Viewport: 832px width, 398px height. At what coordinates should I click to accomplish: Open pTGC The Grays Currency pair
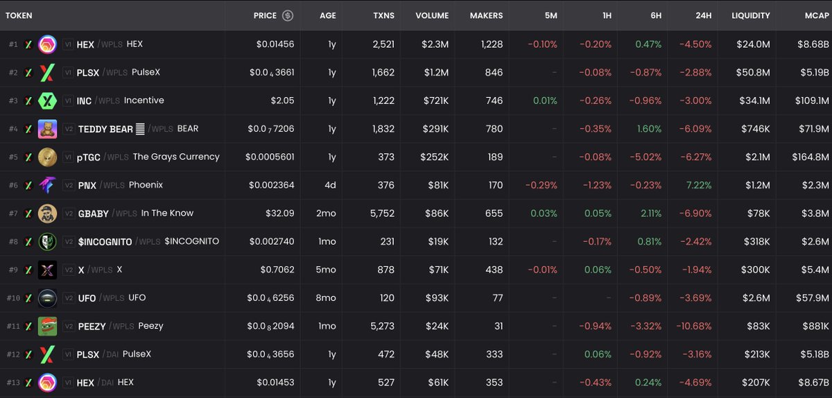click(148, 157)
